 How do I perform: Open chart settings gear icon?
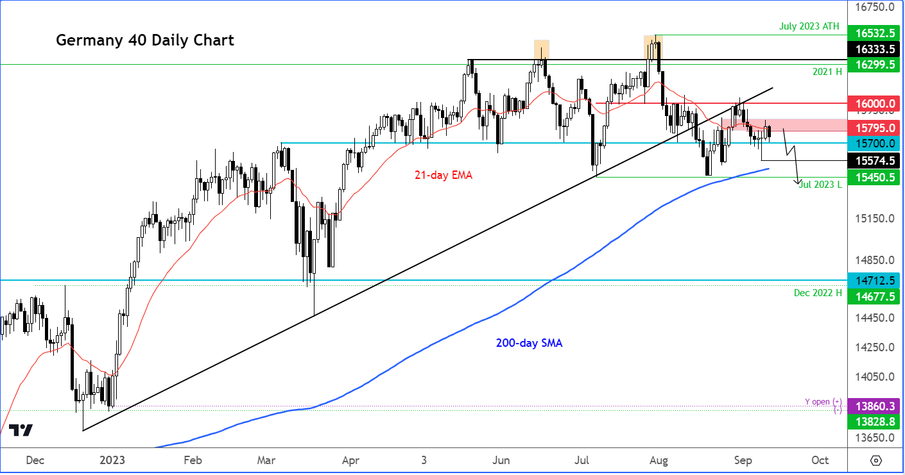pyautogui.click(x=876, y=460)
